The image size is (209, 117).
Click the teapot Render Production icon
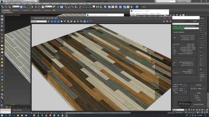[132, 7]
